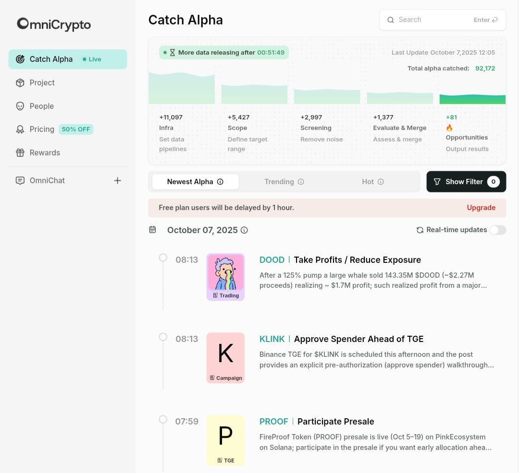Click the Rewards gift icon
The width and height of the screenshot is (519, 473).
pos(20,153)
